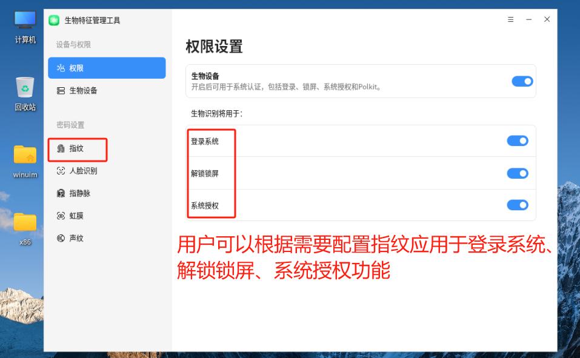Click the 权限 permissions icon in sidebar
Viewport: 580px width, 358px height.
[61, 68]
